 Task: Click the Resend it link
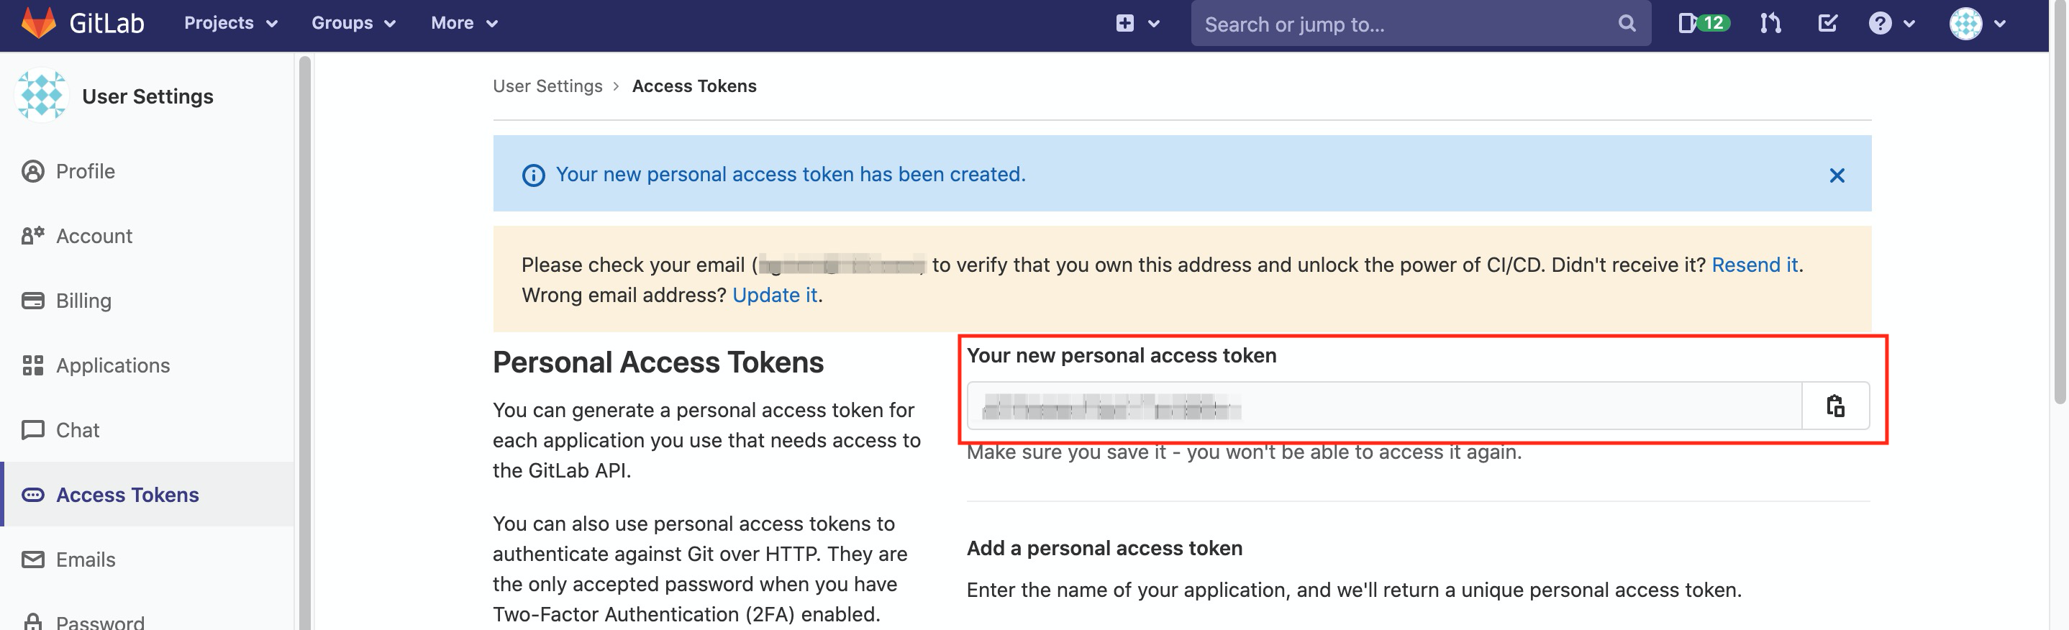point(1754,265)
